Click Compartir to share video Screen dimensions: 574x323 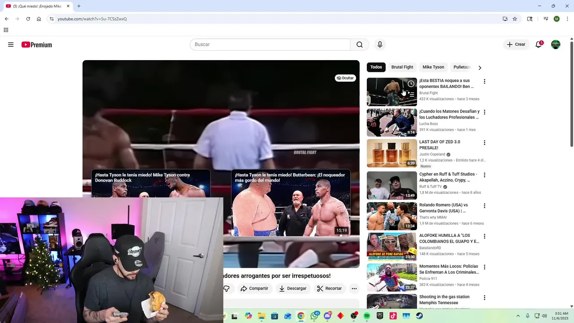click(x=254, y=288)
